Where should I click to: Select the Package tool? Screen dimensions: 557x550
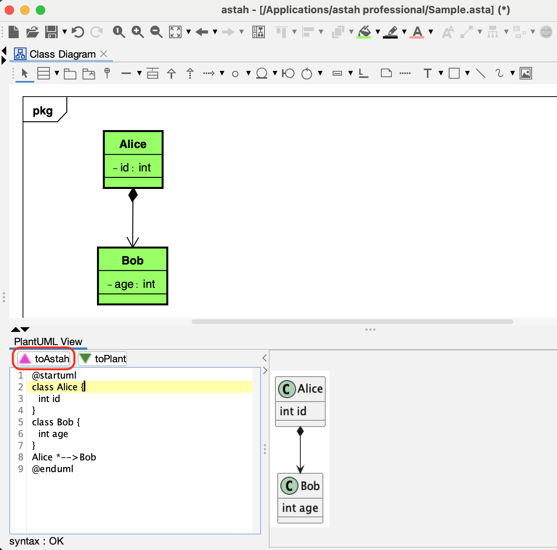coord(70,74)
